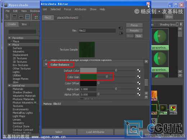
Task: Click the Presets button
Action: tap(134, 31)
